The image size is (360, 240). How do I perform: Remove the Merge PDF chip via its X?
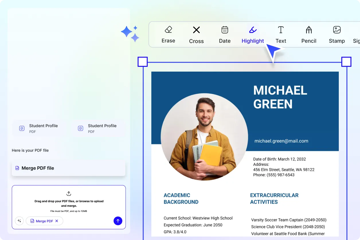tap(57, 221)
